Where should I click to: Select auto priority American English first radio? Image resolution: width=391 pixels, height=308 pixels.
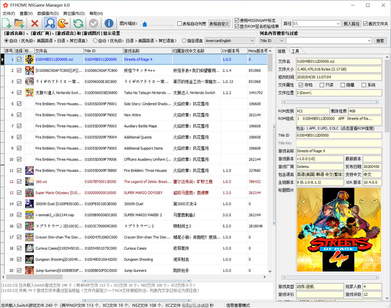point(6,41)
